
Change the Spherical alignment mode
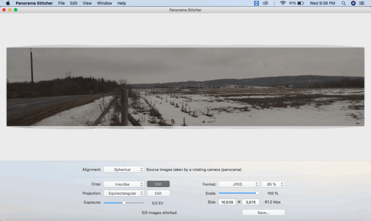[124, 169]
